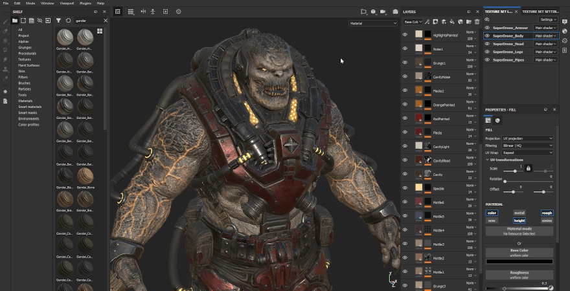The width and height of the screenshot is (570, 291).
Task: Click the Base Color uniform color button
Action: click(519, 253)
